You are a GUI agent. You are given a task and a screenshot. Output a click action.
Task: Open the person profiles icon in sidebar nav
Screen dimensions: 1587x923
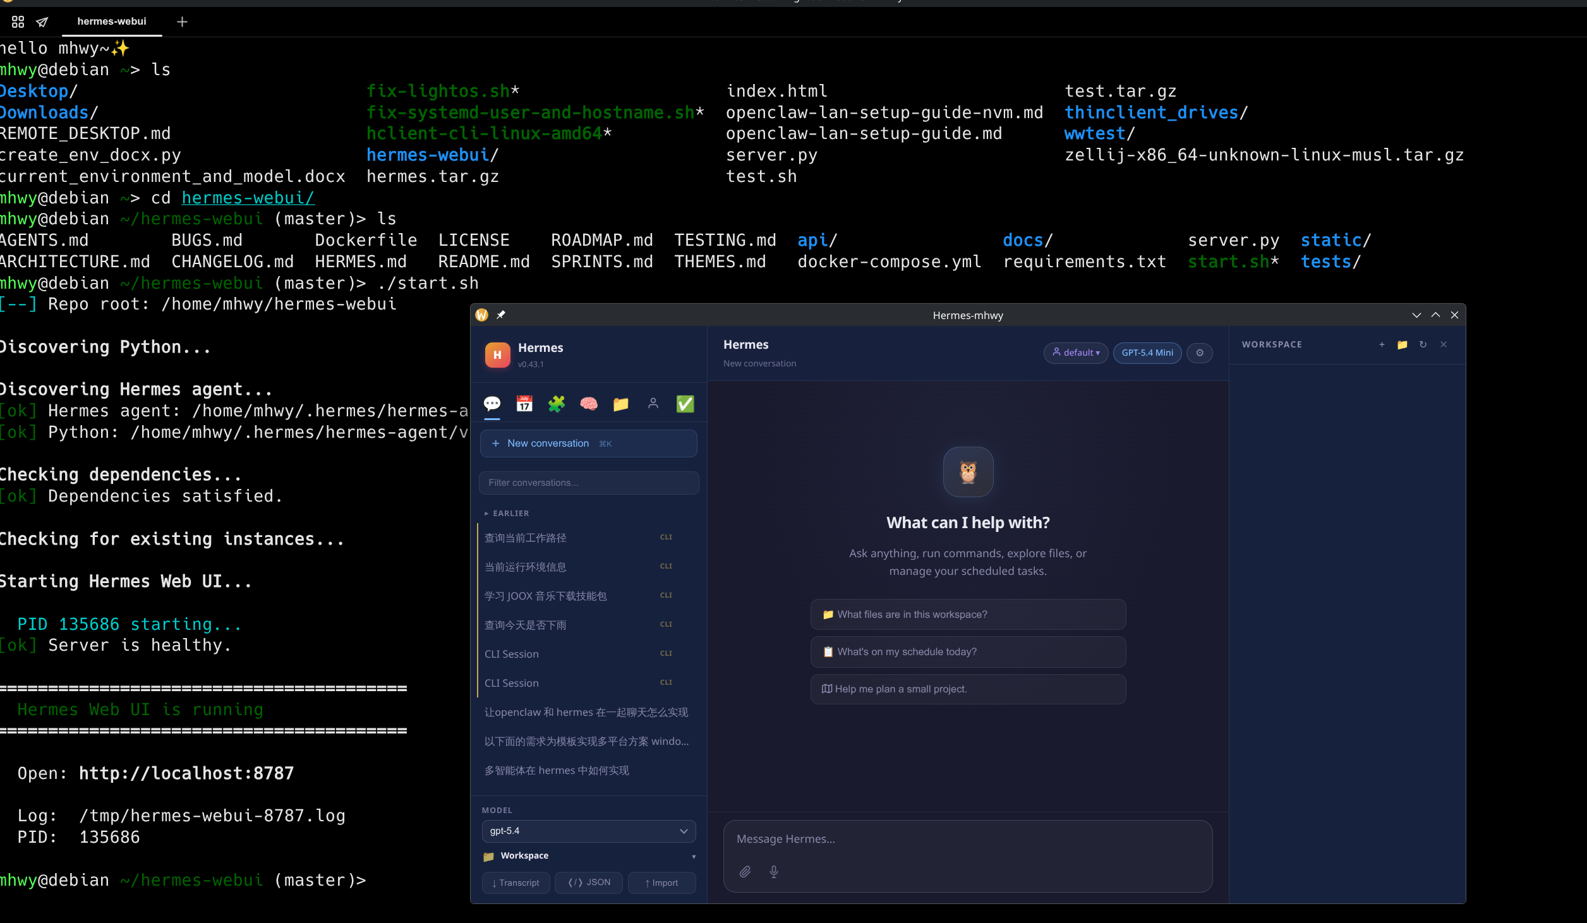click(653, 404)
